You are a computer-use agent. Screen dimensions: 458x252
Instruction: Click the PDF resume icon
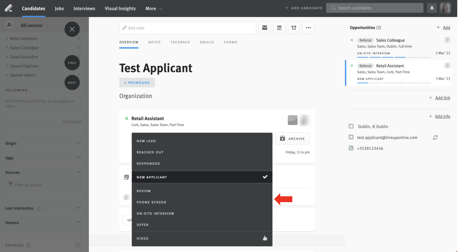[x=127, y=177]
